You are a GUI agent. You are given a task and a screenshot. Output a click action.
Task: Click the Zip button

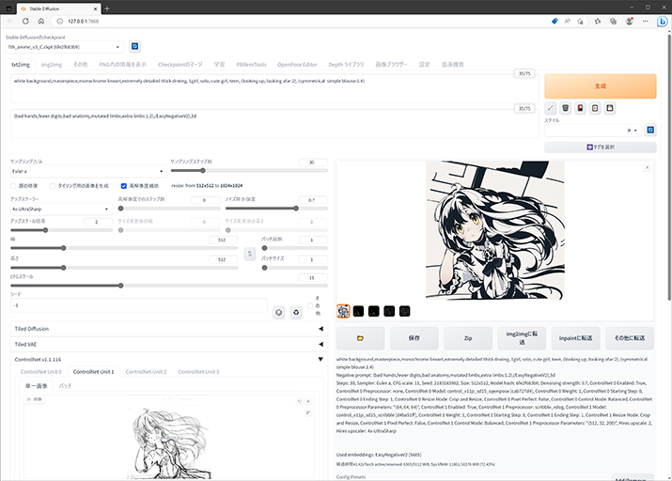pos(468,338)
